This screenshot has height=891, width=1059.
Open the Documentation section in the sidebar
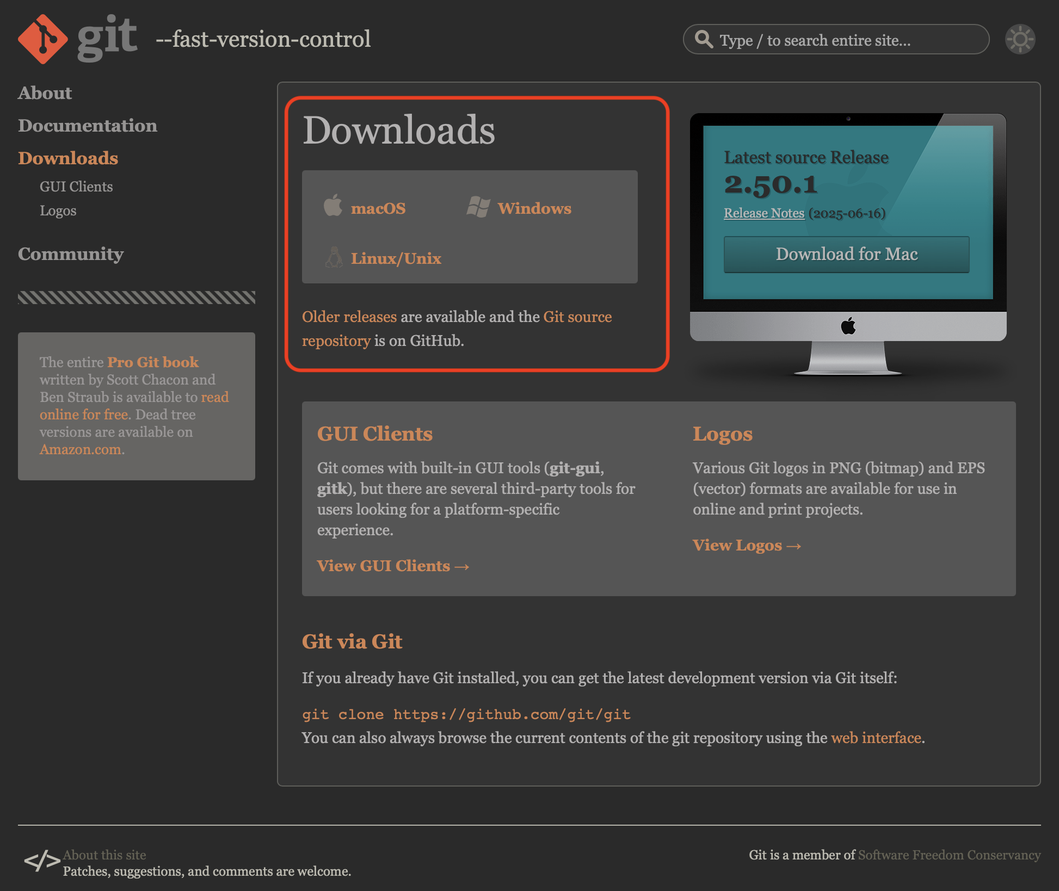pos(88,126)
